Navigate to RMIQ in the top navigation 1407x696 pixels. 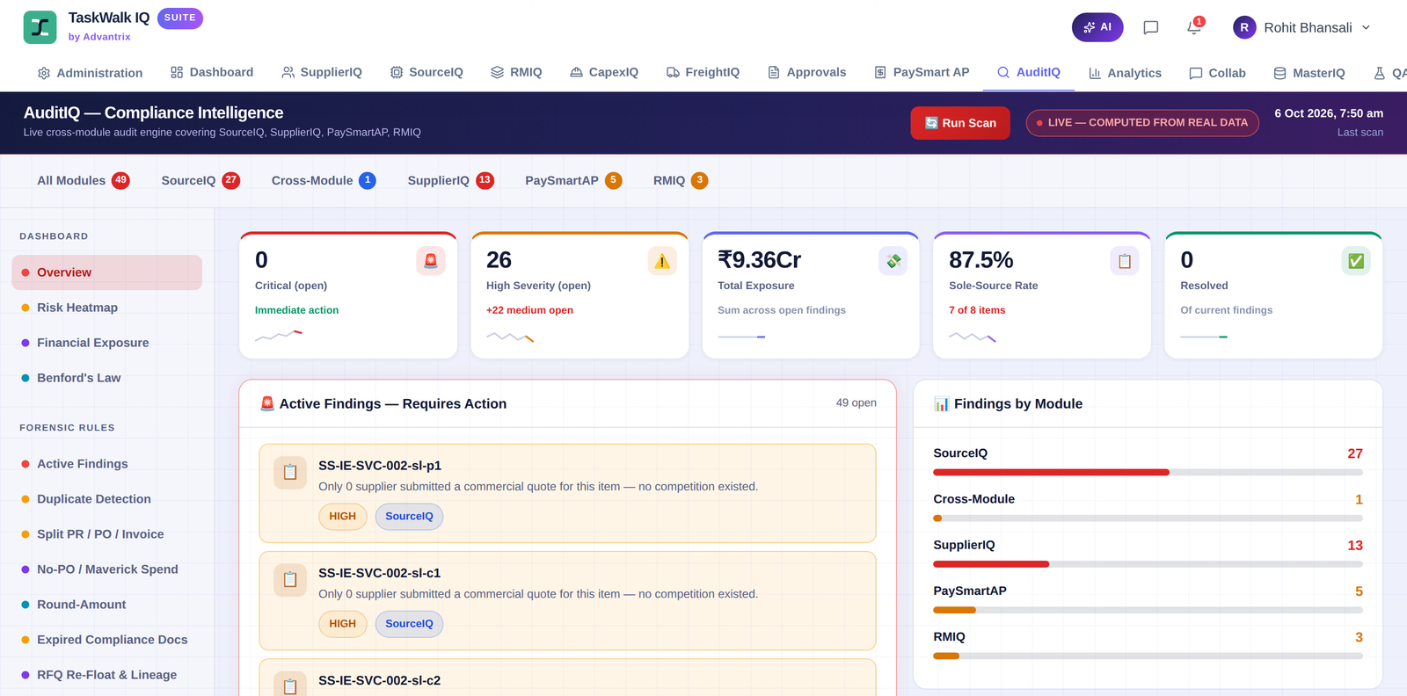tap(516, 73)
